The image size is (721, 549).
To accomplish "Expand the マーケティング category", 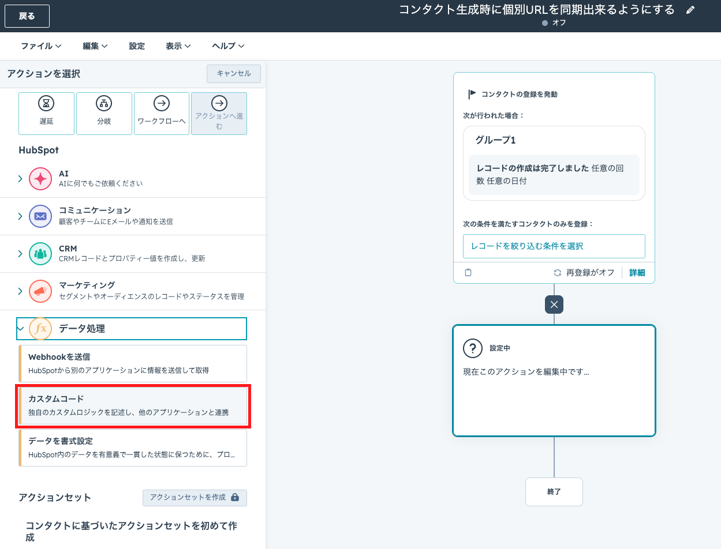I will click(x=20, y=291).
